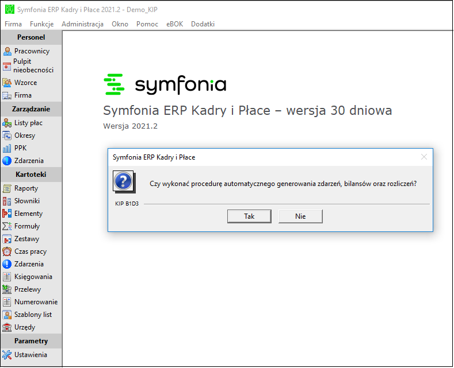Close the Symfonia ERP dialog
Image resolution: width=454 pixels, height=368 pixels.
tap(424, 157)
